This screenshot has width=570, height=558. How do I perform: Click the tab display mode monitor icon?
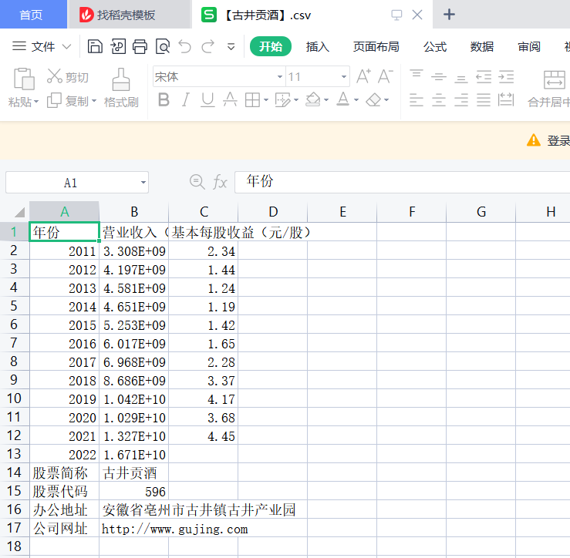click(x=396, y=15)
